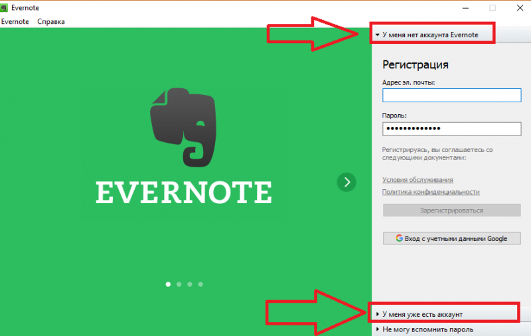Open the Справка menu
This screenshot has height=336, width=531.
coord(51,22)
